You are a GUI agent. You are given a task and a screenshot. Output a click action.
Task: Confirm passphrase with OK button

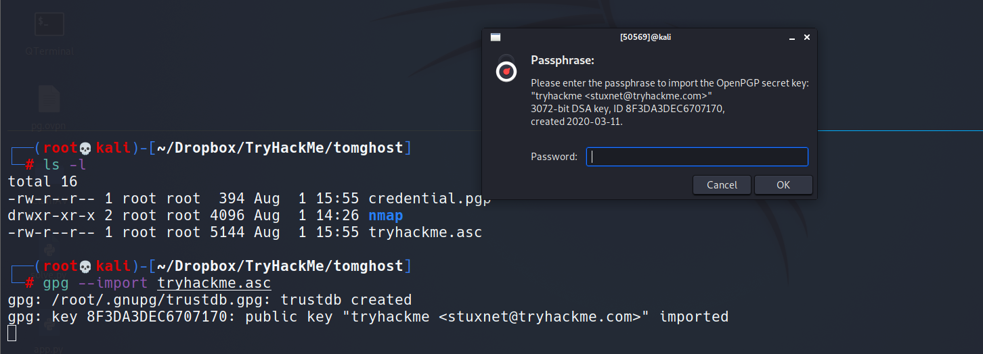tap(783, 185)
